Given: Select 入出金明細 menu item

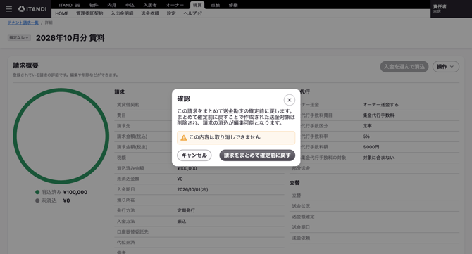Looking at the screenshot, I should point(122,13).
